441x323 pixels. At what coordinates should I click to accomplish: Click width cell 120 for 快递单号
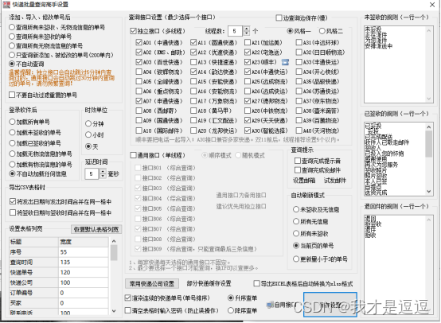click(84, 272)
